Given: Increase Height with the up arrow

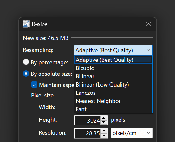Looking at the screenshot, I should pos(104,118).
